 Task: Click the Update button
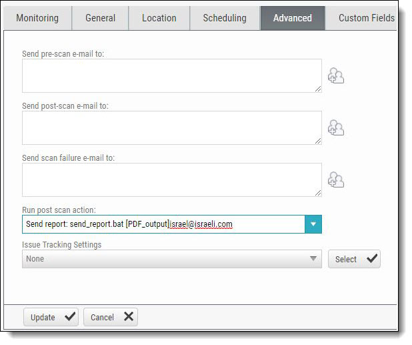point(51,317)
